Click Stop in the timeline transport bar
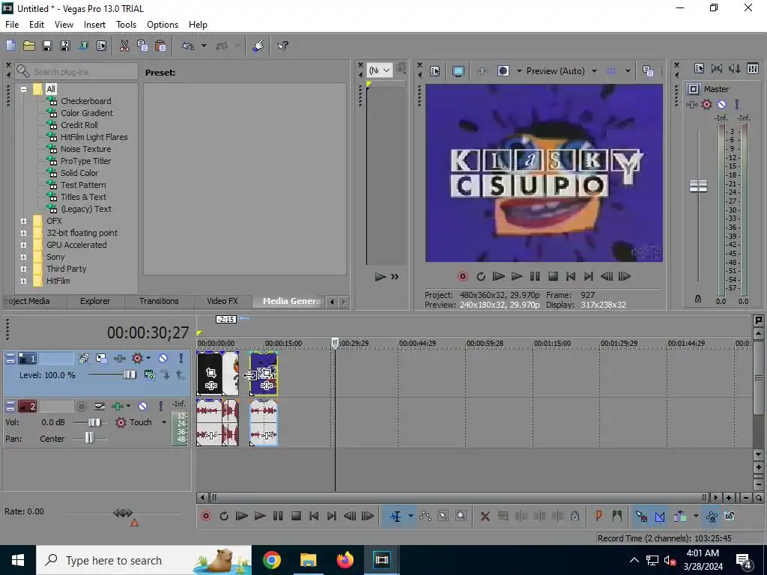 coord(296,516)
